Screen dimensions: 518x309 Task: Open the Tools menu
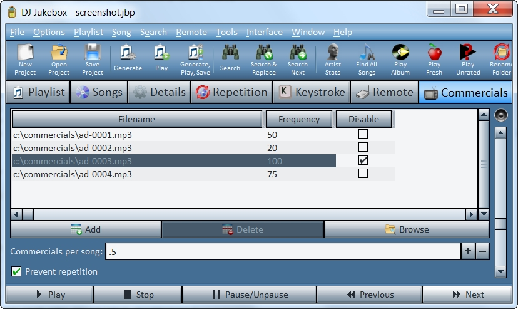point(226,32)
